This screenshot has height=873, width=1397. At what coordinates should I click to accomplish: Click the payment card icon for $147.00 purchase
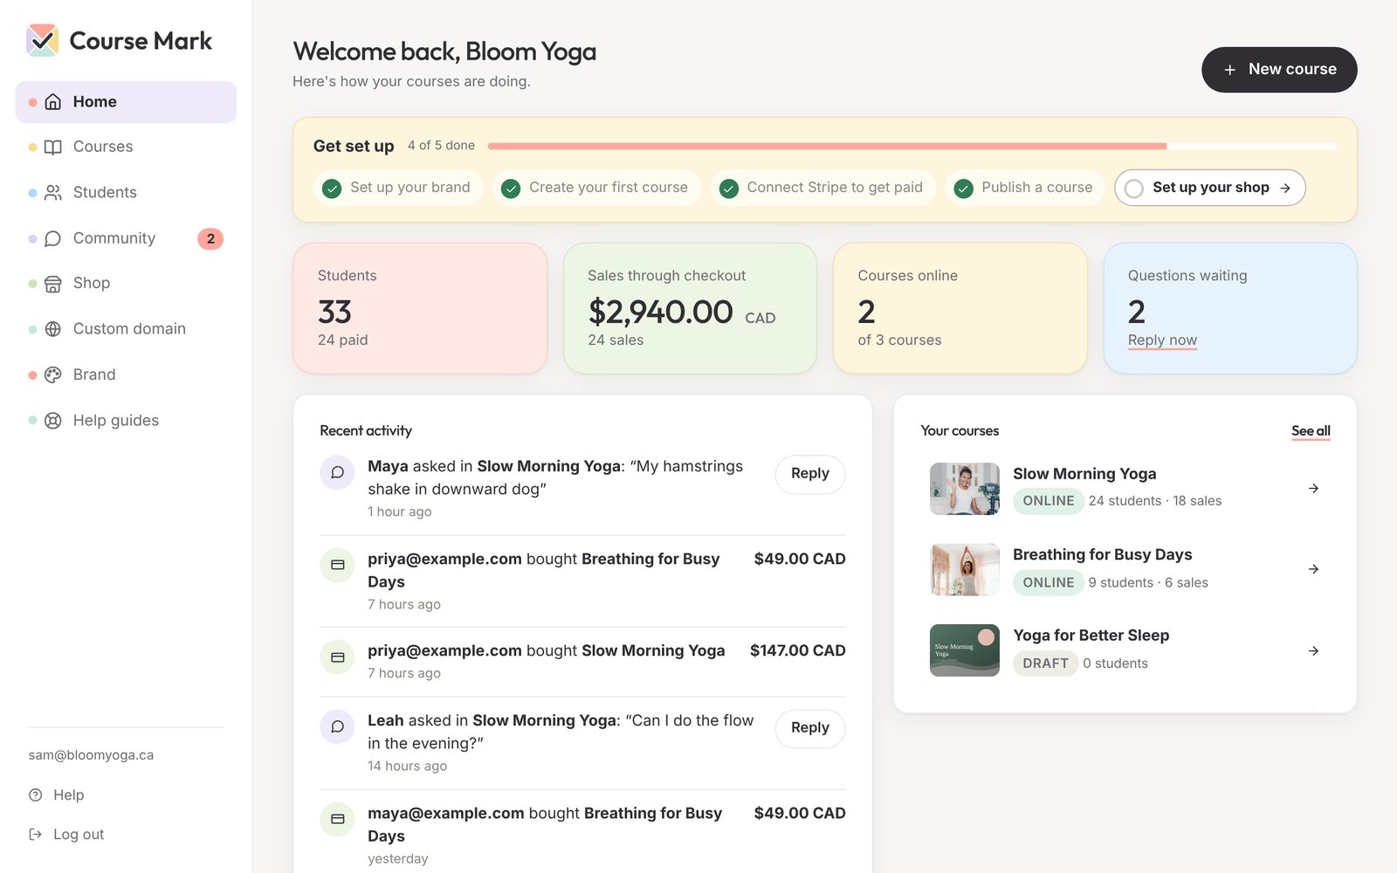tap(337, 657)
